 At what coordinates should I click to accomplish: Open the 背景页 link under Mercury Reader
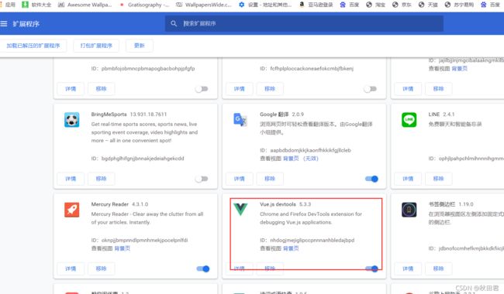pyautogui.click(x=123, y=248)
